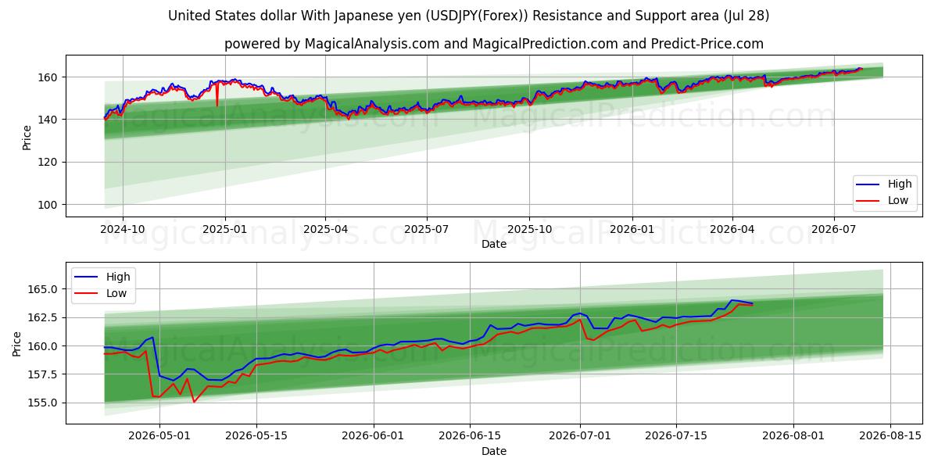
Task: Click the 'Date' axis label under bottom chart
Action: (x=494, y=451)
